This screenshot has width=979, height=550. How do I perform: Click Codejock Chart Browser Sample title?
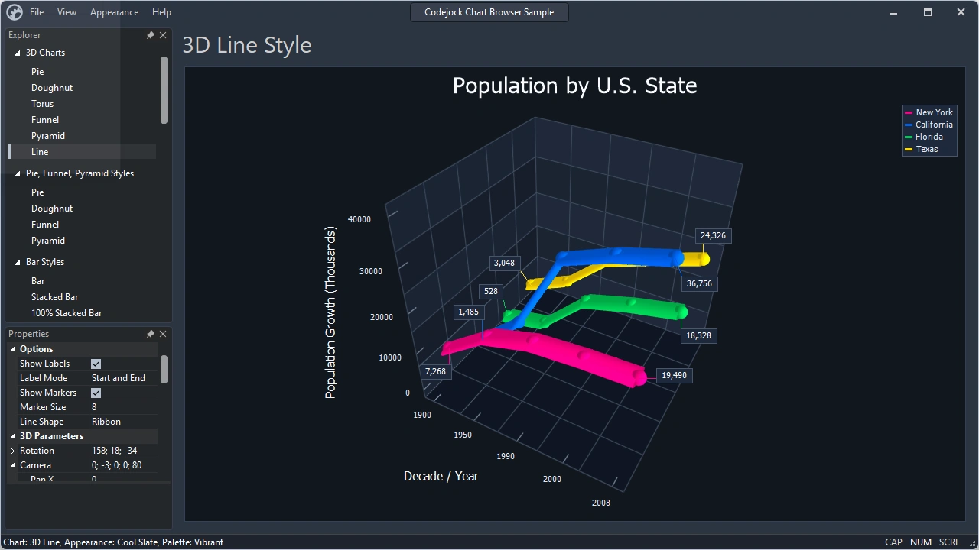tap(489, 12)
